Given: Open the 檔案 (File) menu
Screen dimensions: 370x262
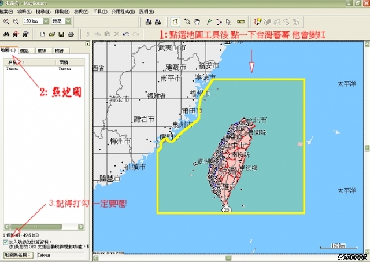Looking at the screenshot, I should pos(6,12).
